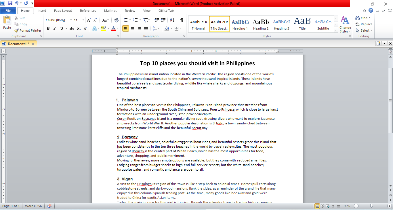393x210 pixels.
Task: Apply the Heading 1 style
Action: pyautogui.click(x=240, y=24)
